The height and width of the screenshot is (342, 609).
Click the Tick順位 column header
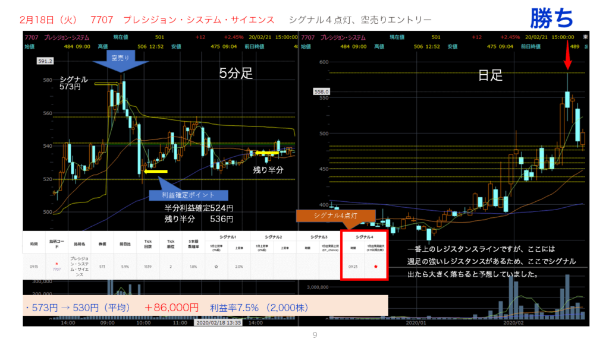[x=171, y=244]
